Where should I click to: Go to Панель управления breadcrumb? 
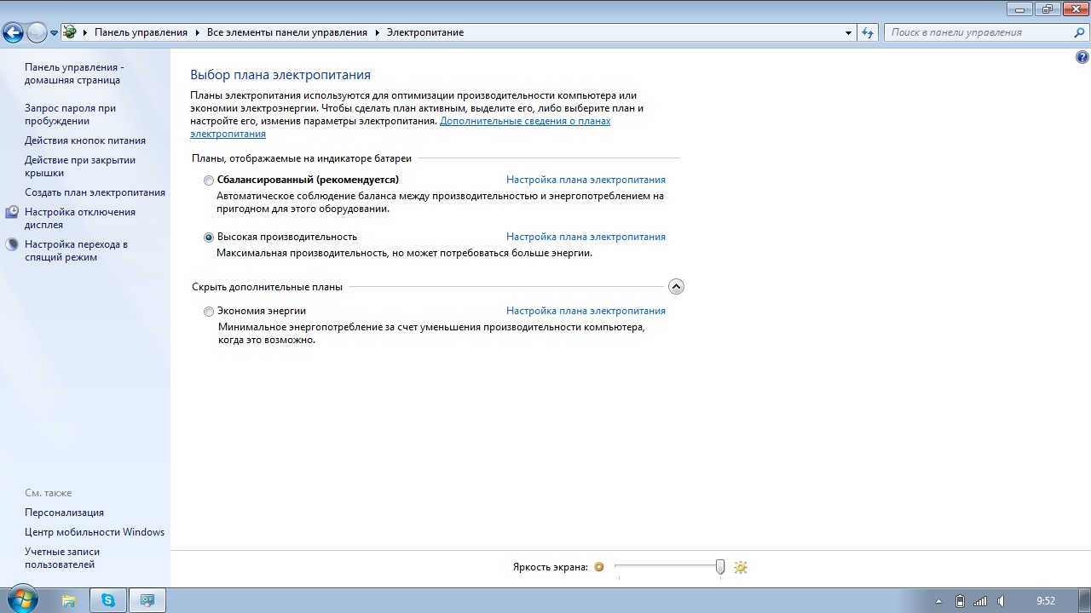(141, 32)
